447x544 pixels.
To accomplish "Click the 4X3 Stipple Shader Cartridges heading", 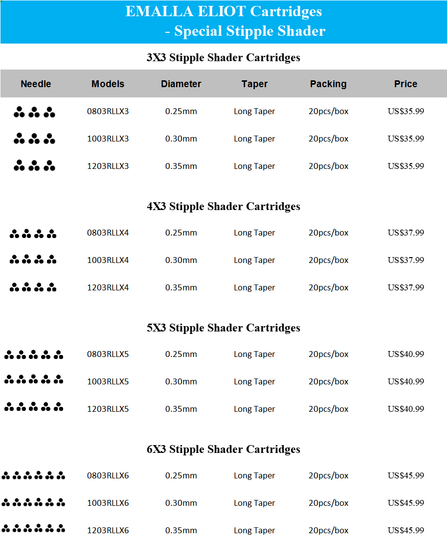I will tap(223, 207).
